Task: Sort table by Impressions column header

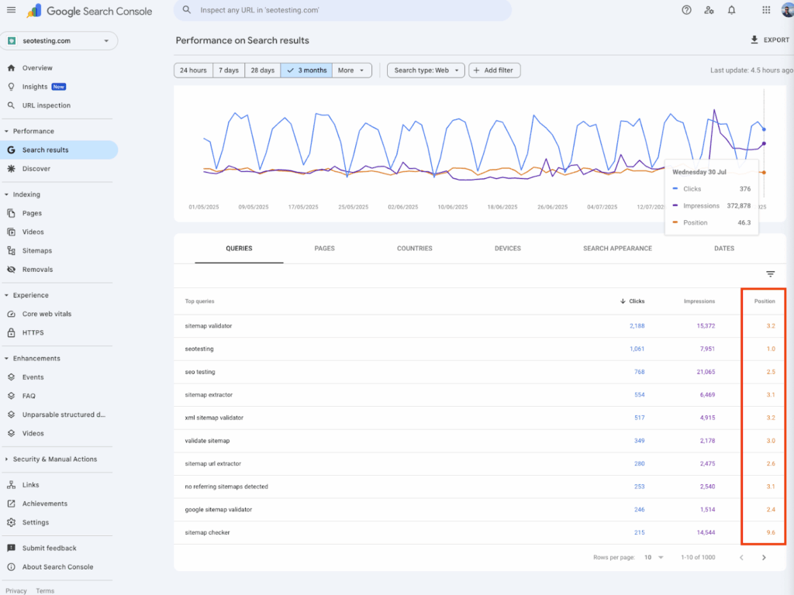Action: [x=699, y=301]
